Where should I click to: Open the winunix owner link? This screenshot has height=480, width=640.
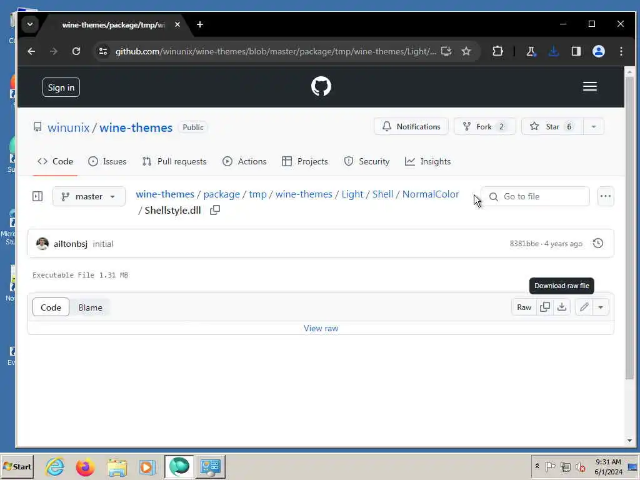[x=68, y=127]
